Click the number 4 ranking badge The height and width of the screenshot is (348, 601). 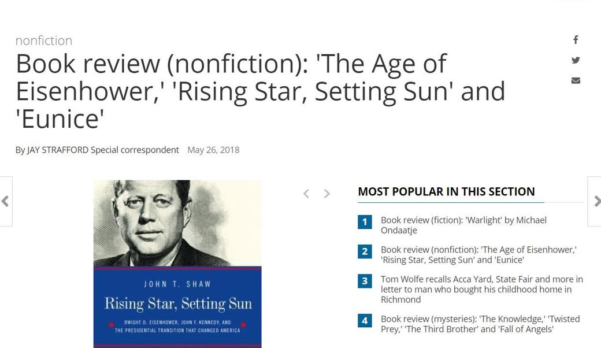click(365, 320)
